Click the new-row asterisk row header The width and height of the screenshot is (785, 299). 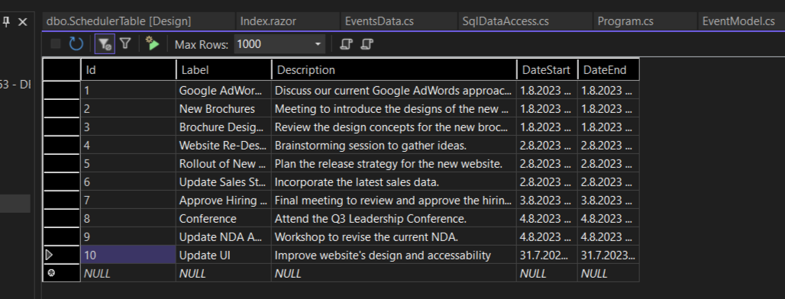tap(61, 273)
